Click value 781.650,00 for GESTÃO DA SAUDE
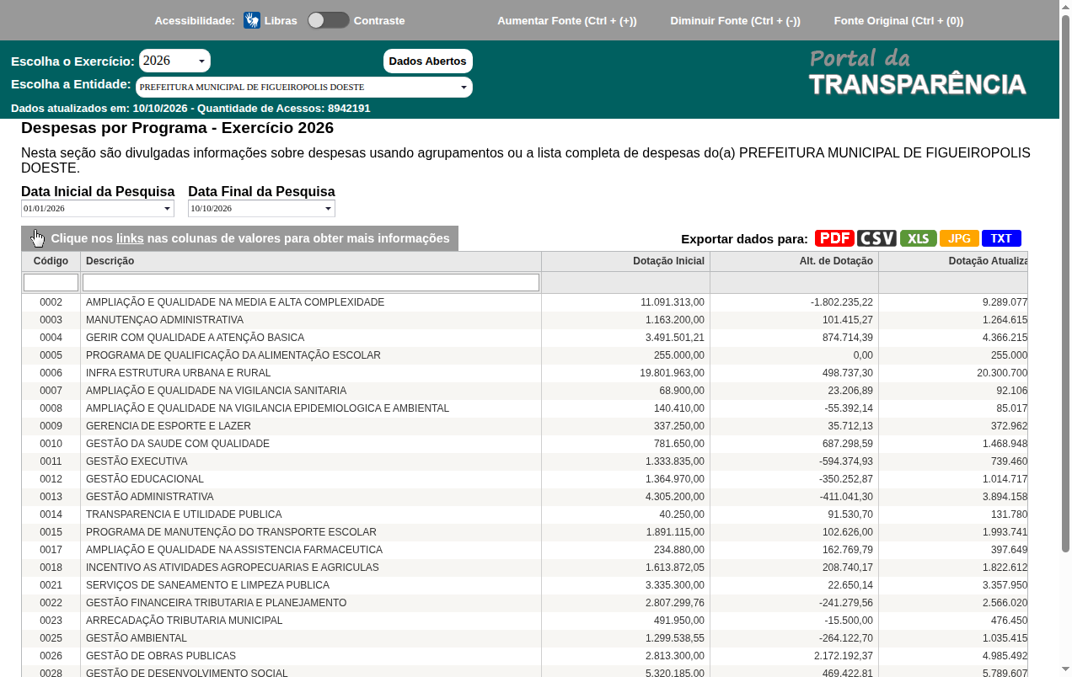The width and height of the screenshot is (1072, 677). point(679,444)
